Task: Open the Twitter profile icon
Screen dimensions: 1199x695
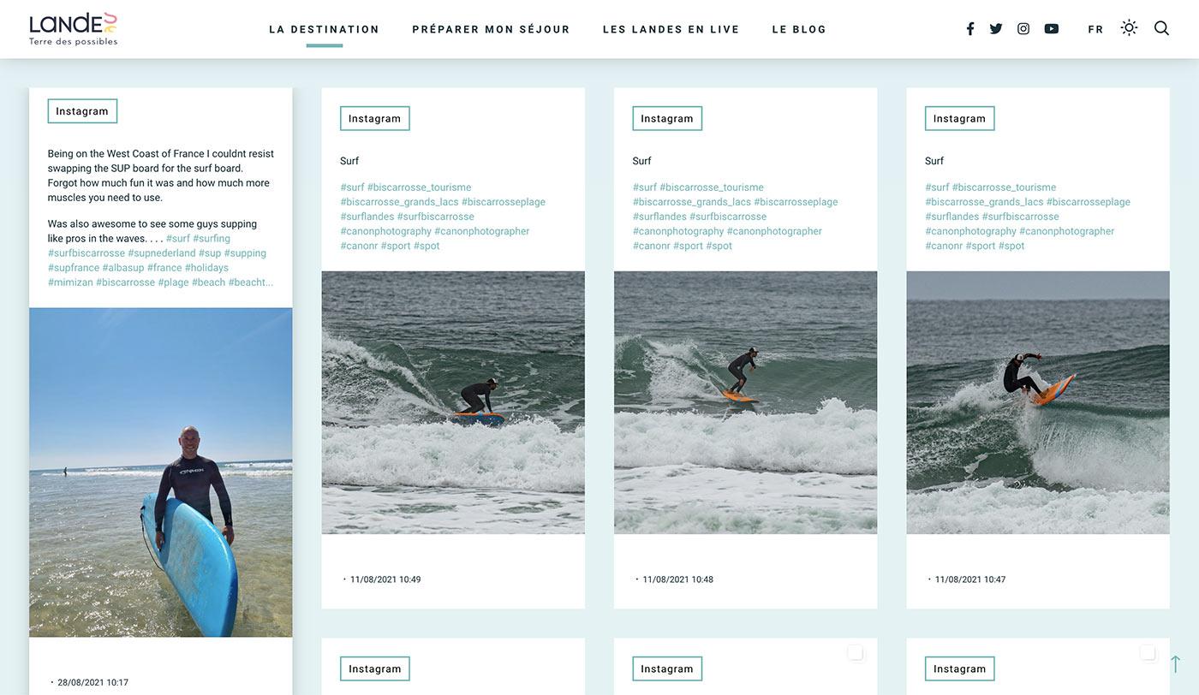Action: tap(996, 29)
